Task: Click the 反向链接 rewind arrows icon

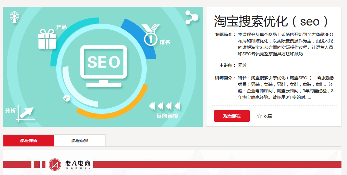Action: (x=165, y=106)
